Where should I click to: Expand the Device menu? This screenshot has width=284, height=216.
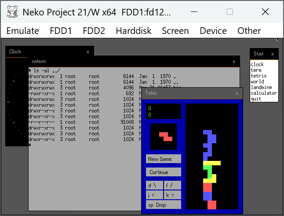[x=213, y=31]
